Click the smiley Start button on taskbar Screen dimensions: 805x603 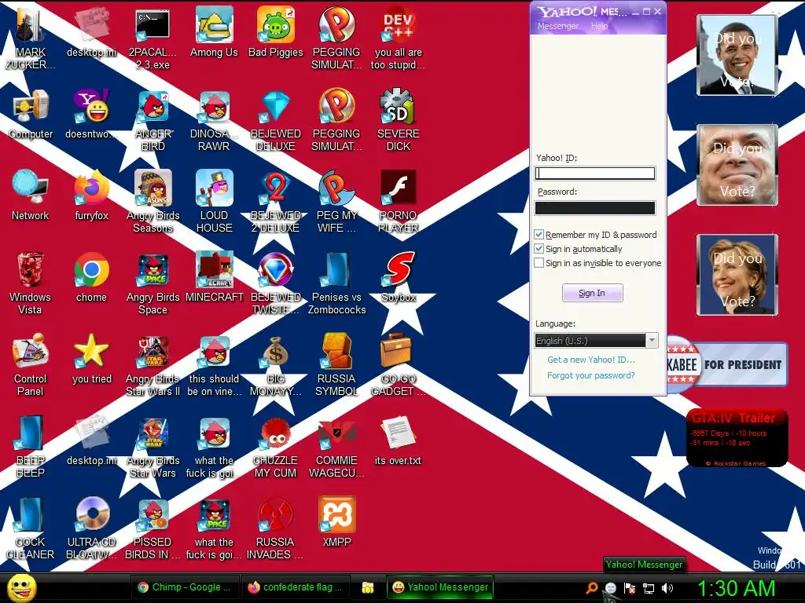pos(21,587)
